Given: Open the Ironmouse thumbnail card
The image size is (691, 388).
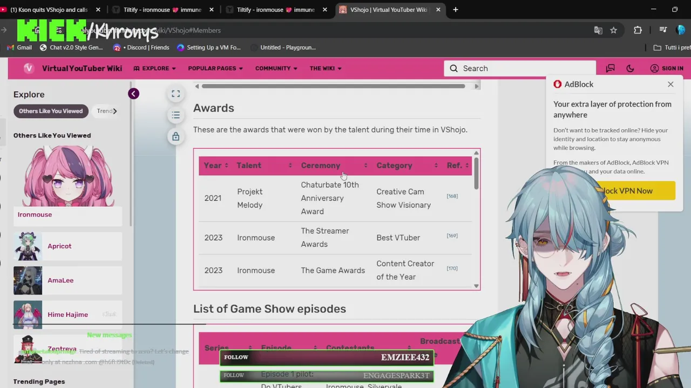Looking at the screenshot, I should (67, 185).
